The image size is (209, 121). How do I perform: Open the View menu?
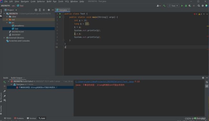click(x=17, y=1)
